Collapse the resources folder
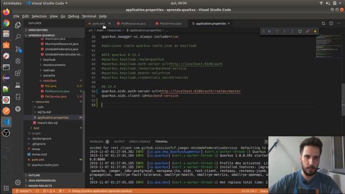 click(42, 102)
